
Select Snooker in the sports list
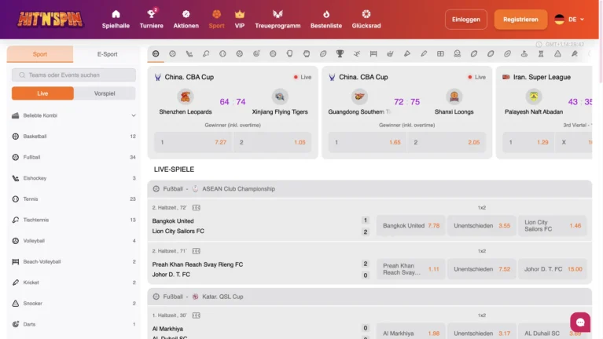click(74, 304)
